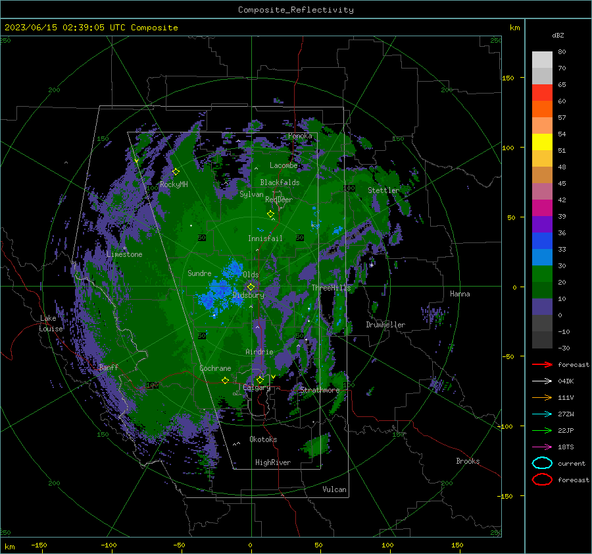Click the yellow diamond marker above Calgary label

(260, 379)
